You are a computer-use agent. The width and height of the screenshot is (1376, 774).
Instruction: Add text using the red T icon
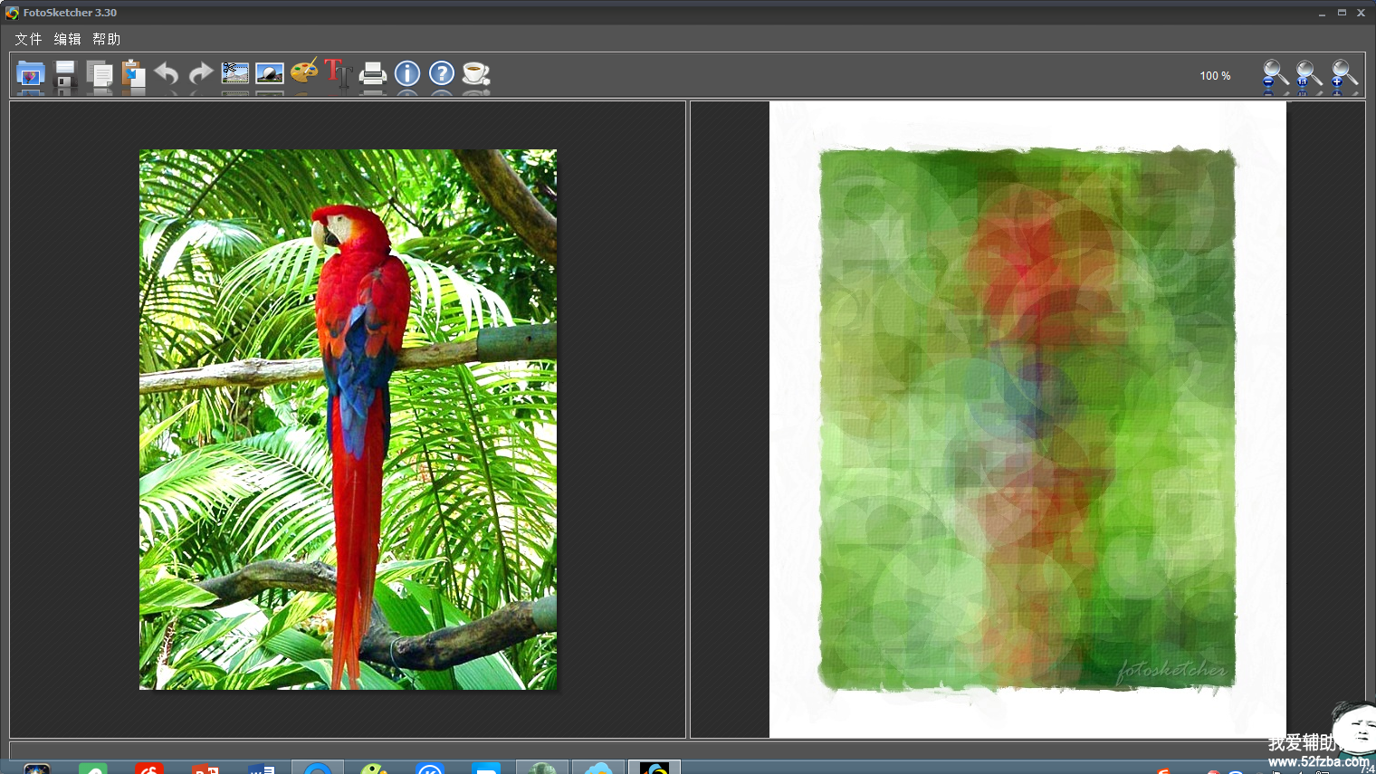pos(338,72)
